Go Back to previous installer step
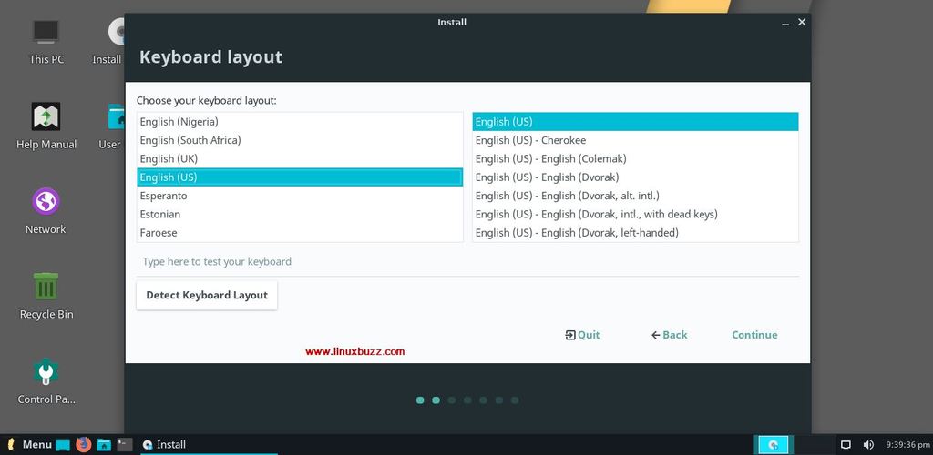933x455 pixels. 670,335
